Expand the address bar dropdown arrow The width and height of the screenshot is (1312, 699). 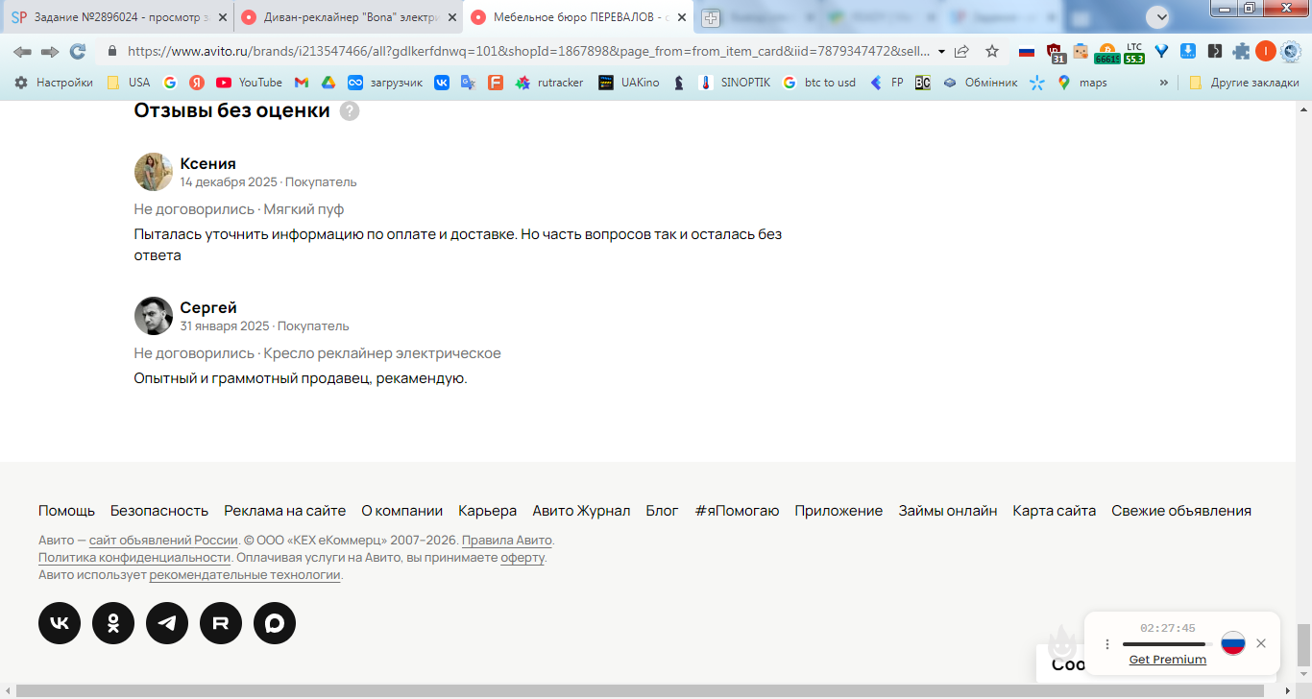[941, 52]
